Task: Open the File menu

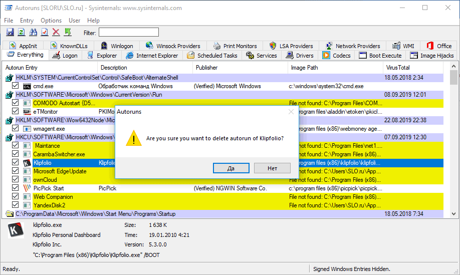Action: click(9, 21)
